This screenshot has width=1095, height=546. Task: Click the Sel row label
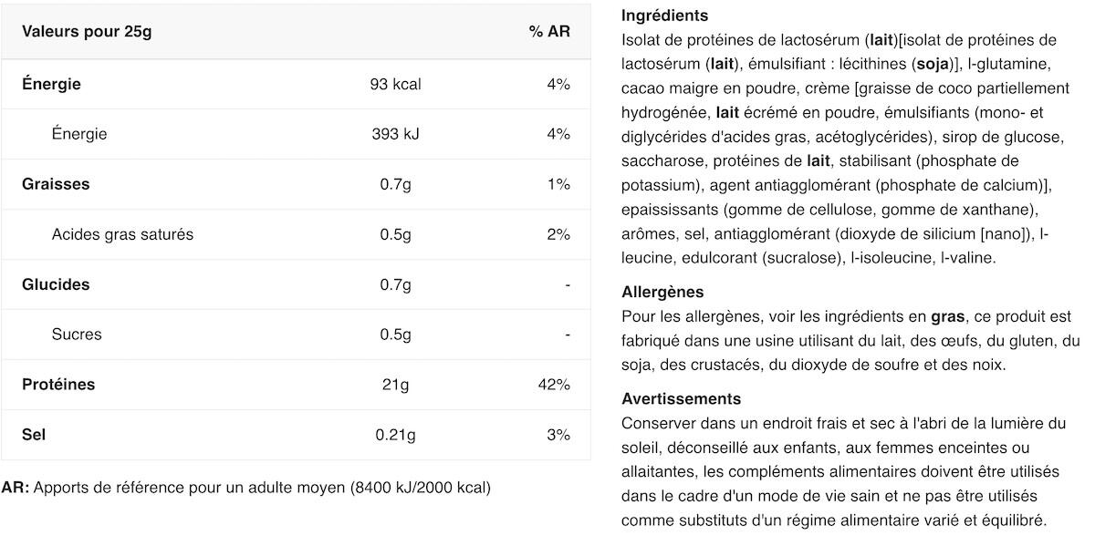click(x=34, y=435)
